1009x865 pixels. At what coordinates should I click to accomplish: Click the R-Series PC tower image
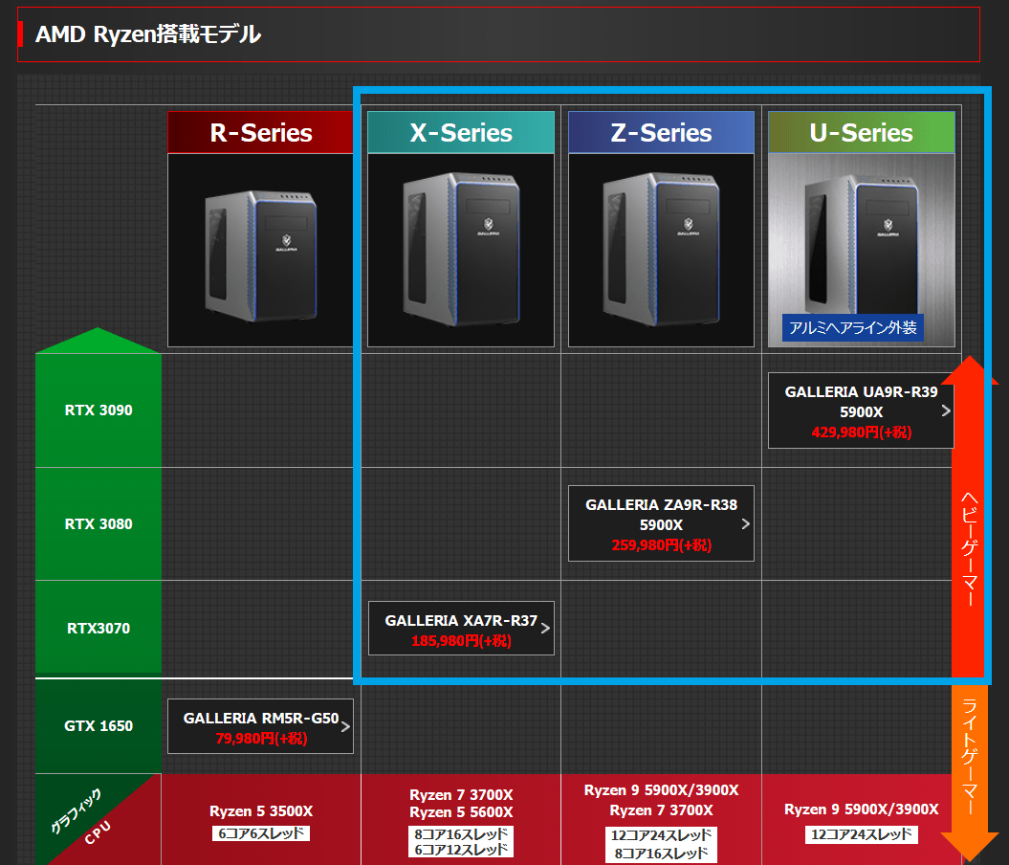(x=260, y=251)
